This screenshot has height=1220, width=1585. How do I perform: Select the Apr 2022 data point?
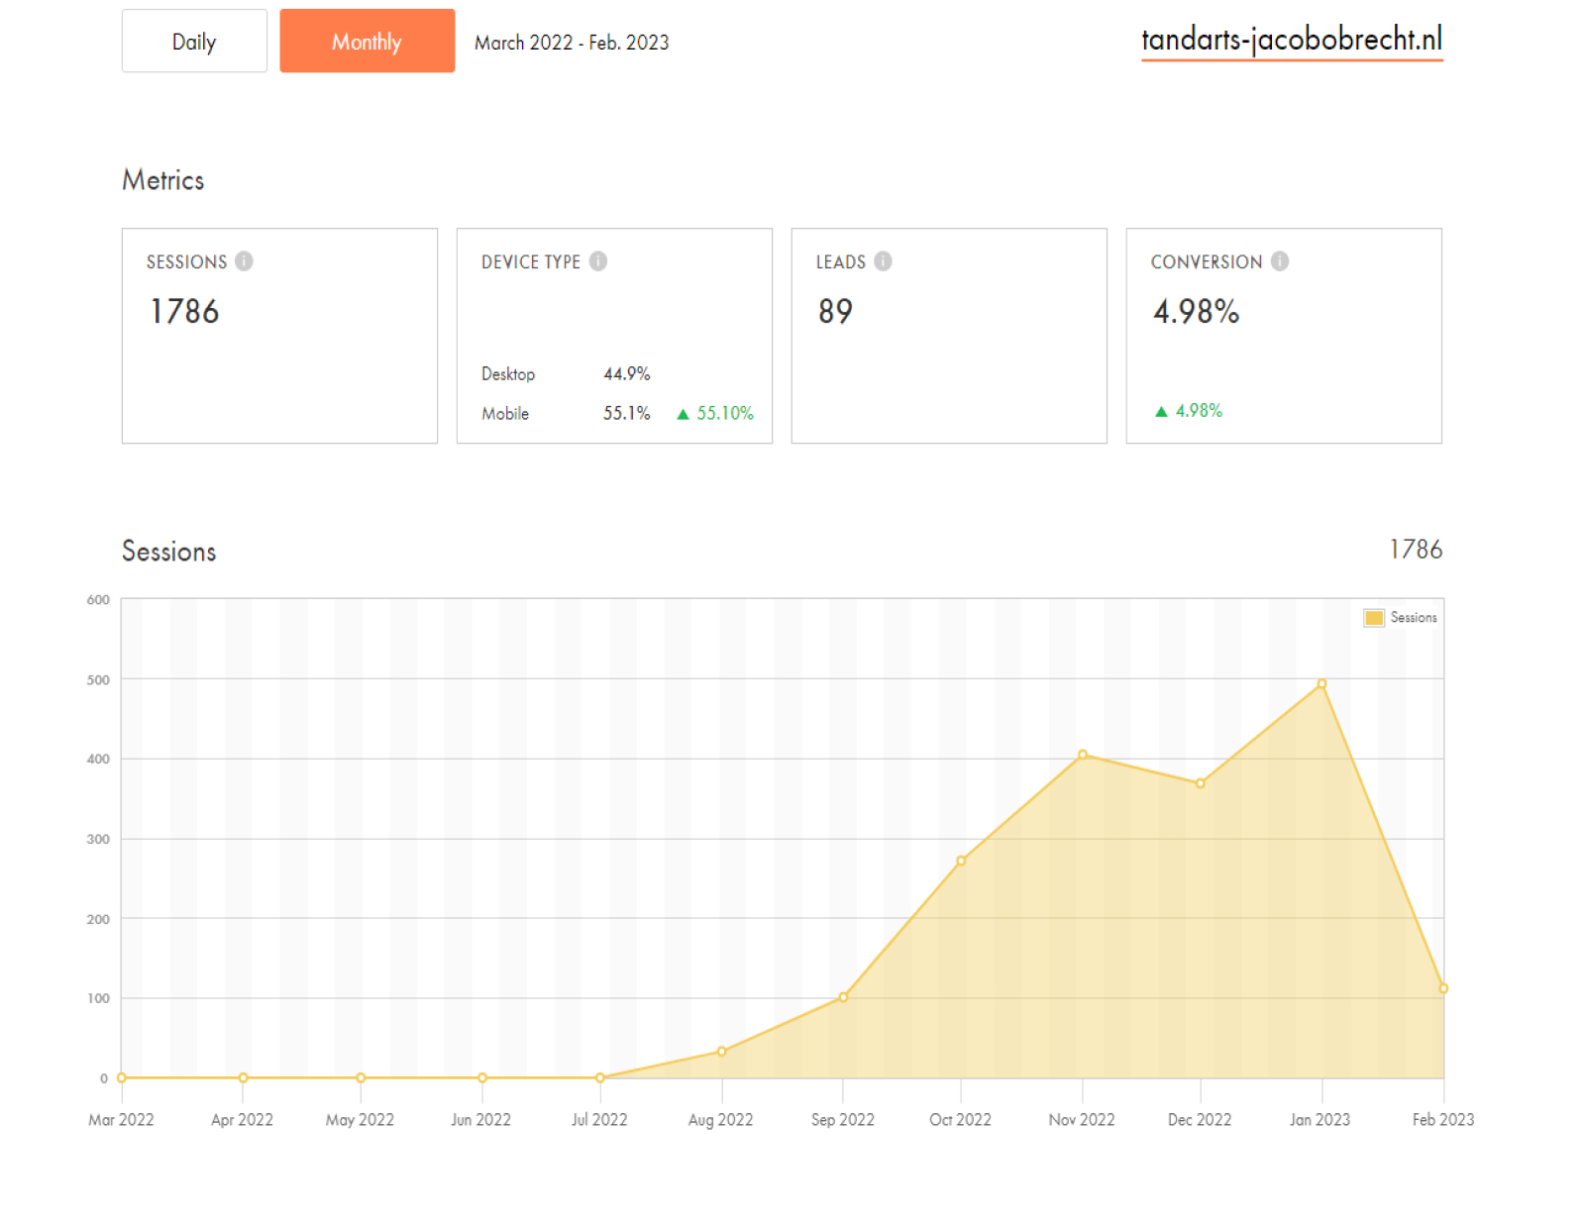point(243,1077)
